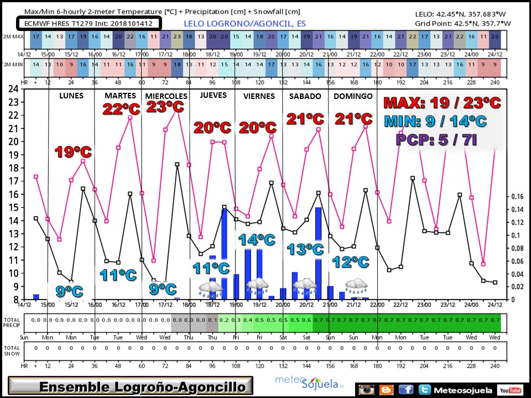This screenshot has height=398, width=531.
Task: Click the 0.16 right axis label
Action: click(x=517, y=196)
